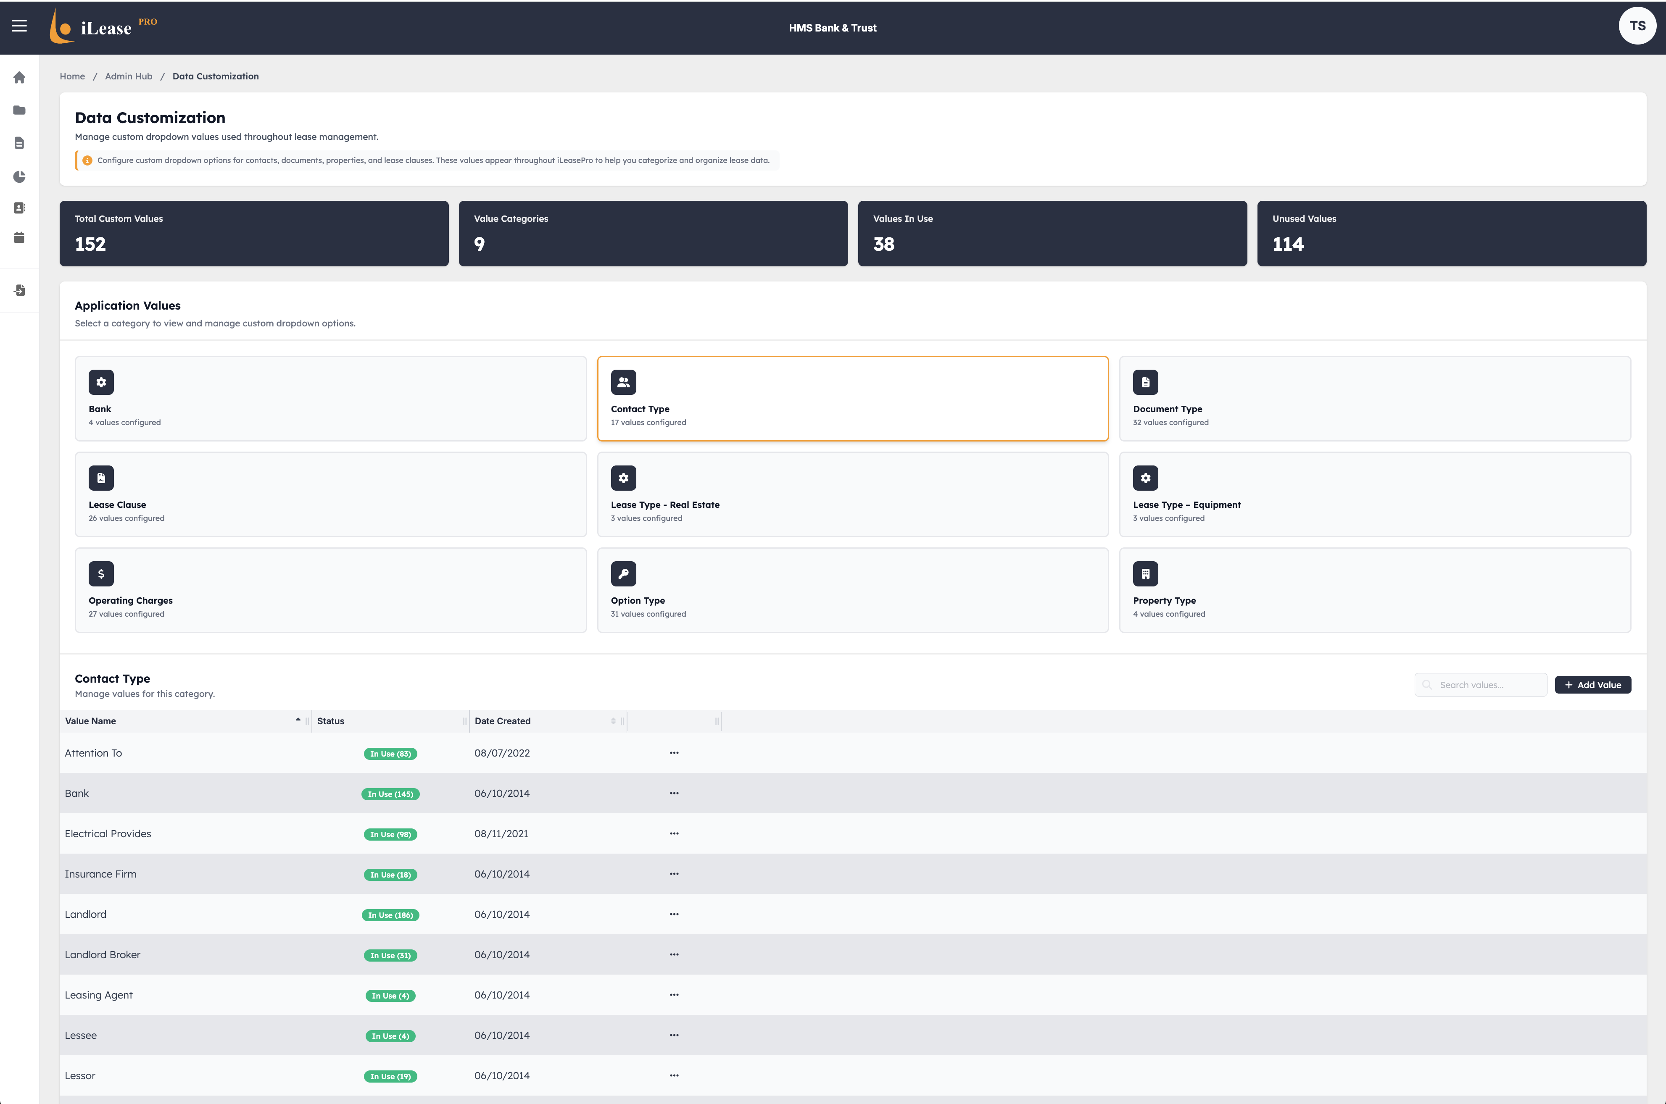The width and height of the screenshot is (1666, 1104).
Task: Open the pie chart reports icon
Action: [19, 176]
